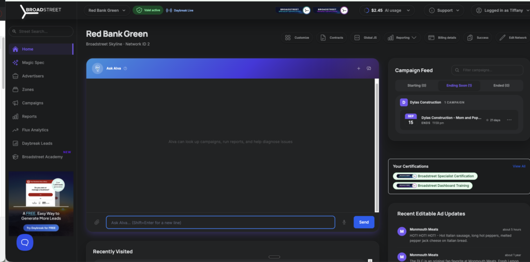
Task: Open the Monmouth Meats update from 5 hours ago
Action: coord(460,235)
